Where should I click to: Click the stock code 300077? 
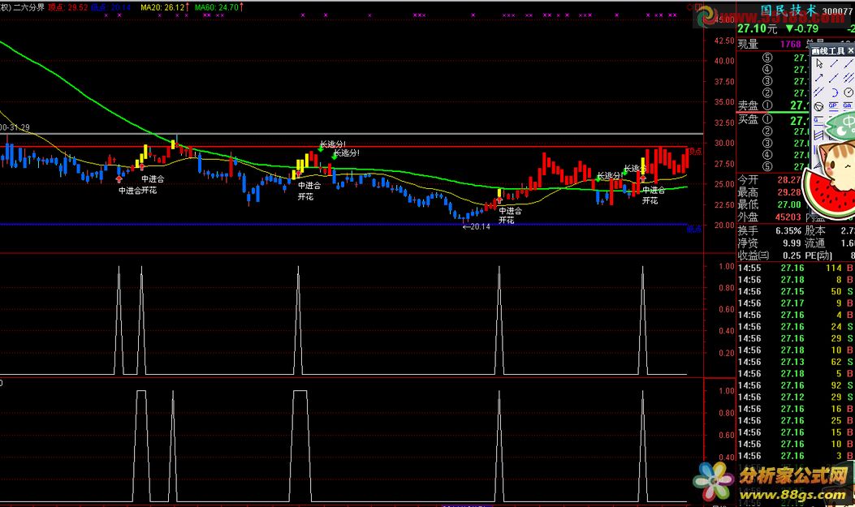pyautogui.click(x=838, y=11)
